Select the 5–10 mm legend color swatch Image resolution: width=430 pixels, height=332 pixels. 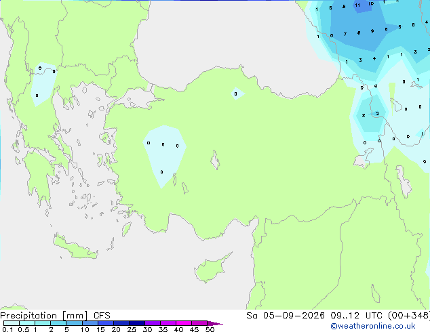tap(74, 323)
